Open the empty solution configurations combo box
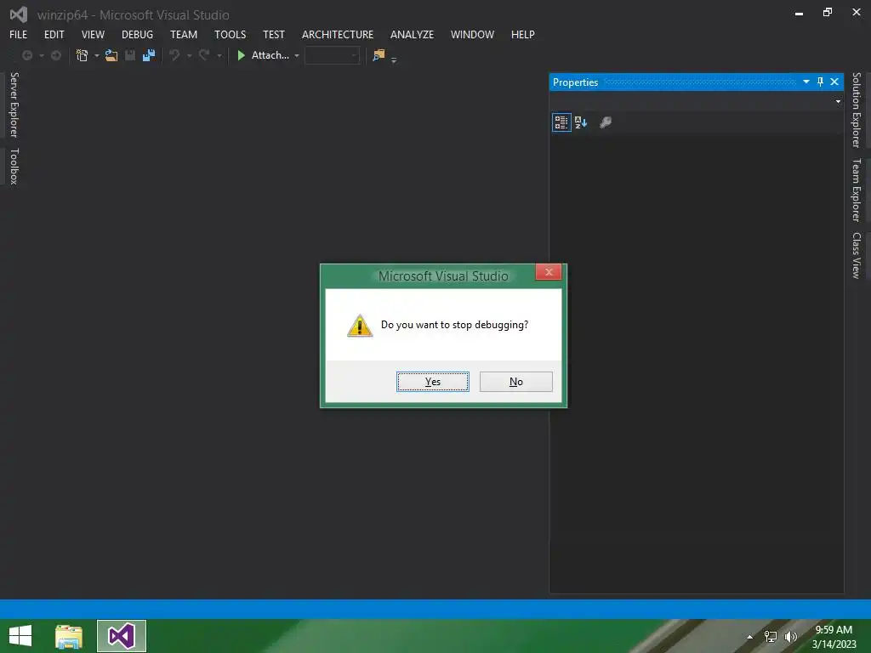871x653 pixels. pyautogui.click(x=332, y=55)
